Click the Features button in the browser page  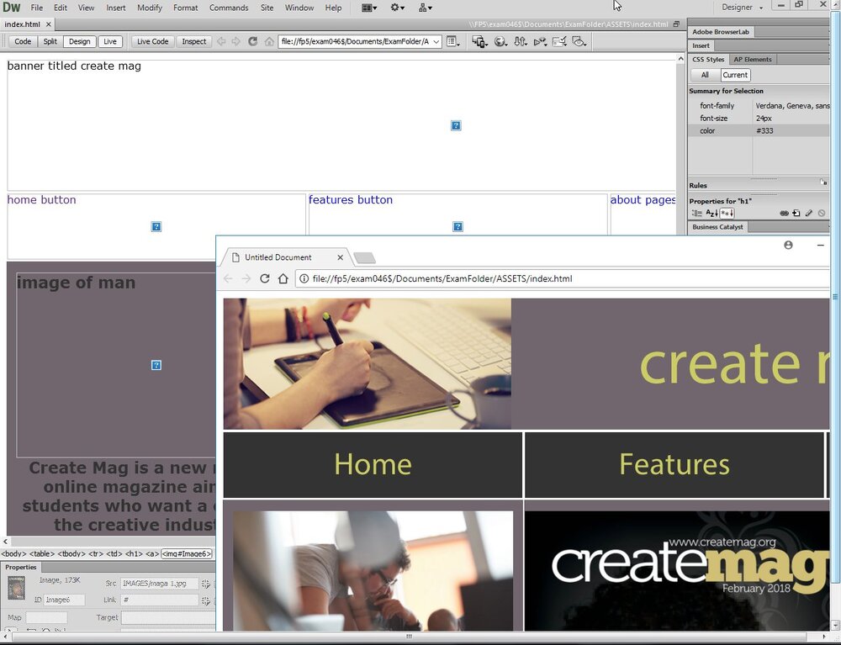(x=674, y=465)
